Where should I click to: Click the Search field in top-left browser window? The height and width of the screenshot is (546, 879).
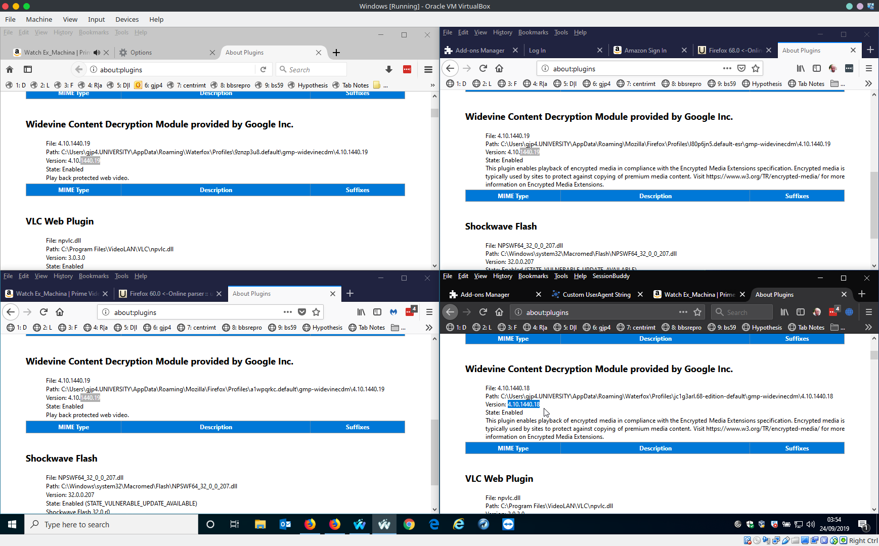(312, 69)
